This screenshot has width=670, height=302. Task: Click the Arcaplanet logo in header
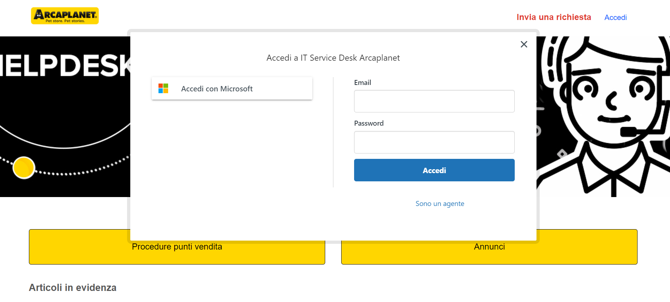pyautogui.click(x=65, y=16)
